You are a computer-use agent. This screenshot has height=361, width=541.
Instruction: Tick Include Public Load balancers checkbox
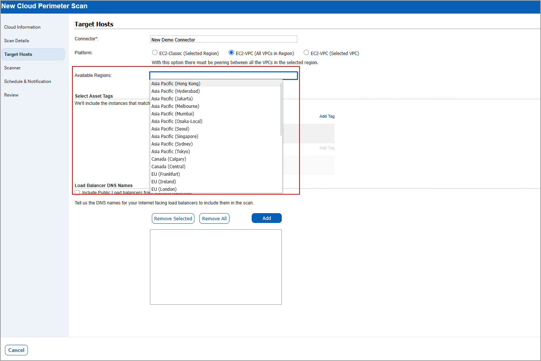click(77, 193)
